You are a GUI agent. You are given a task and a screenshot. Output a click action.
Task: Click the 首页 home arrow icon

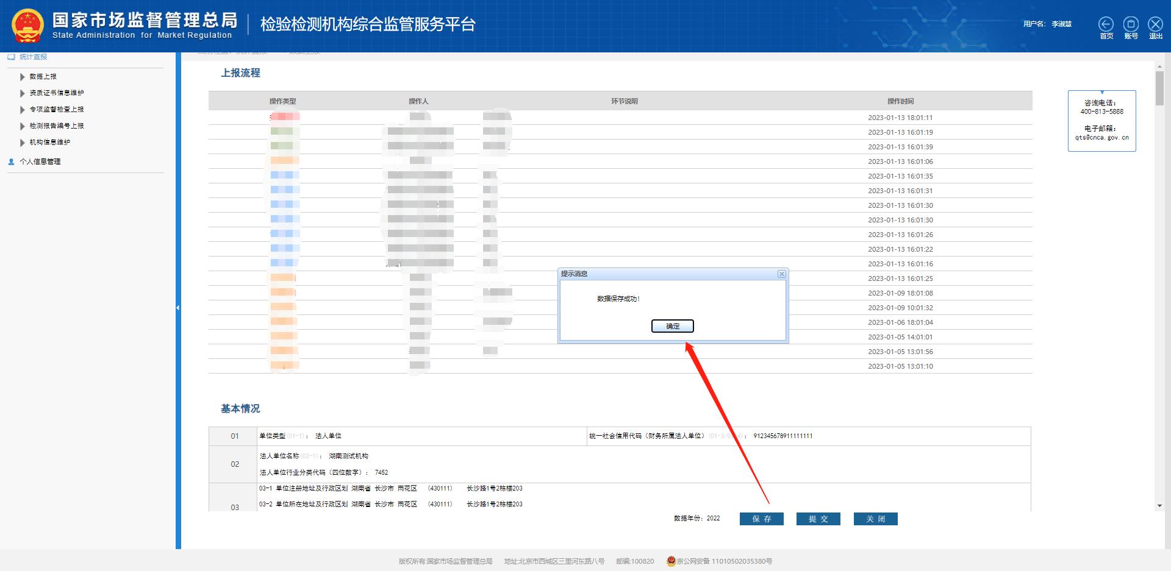point(1106,24)
